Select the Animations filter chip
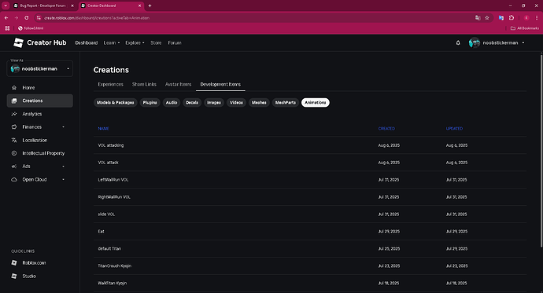Viewport: 543px width, 293px height. coord(315,103)
